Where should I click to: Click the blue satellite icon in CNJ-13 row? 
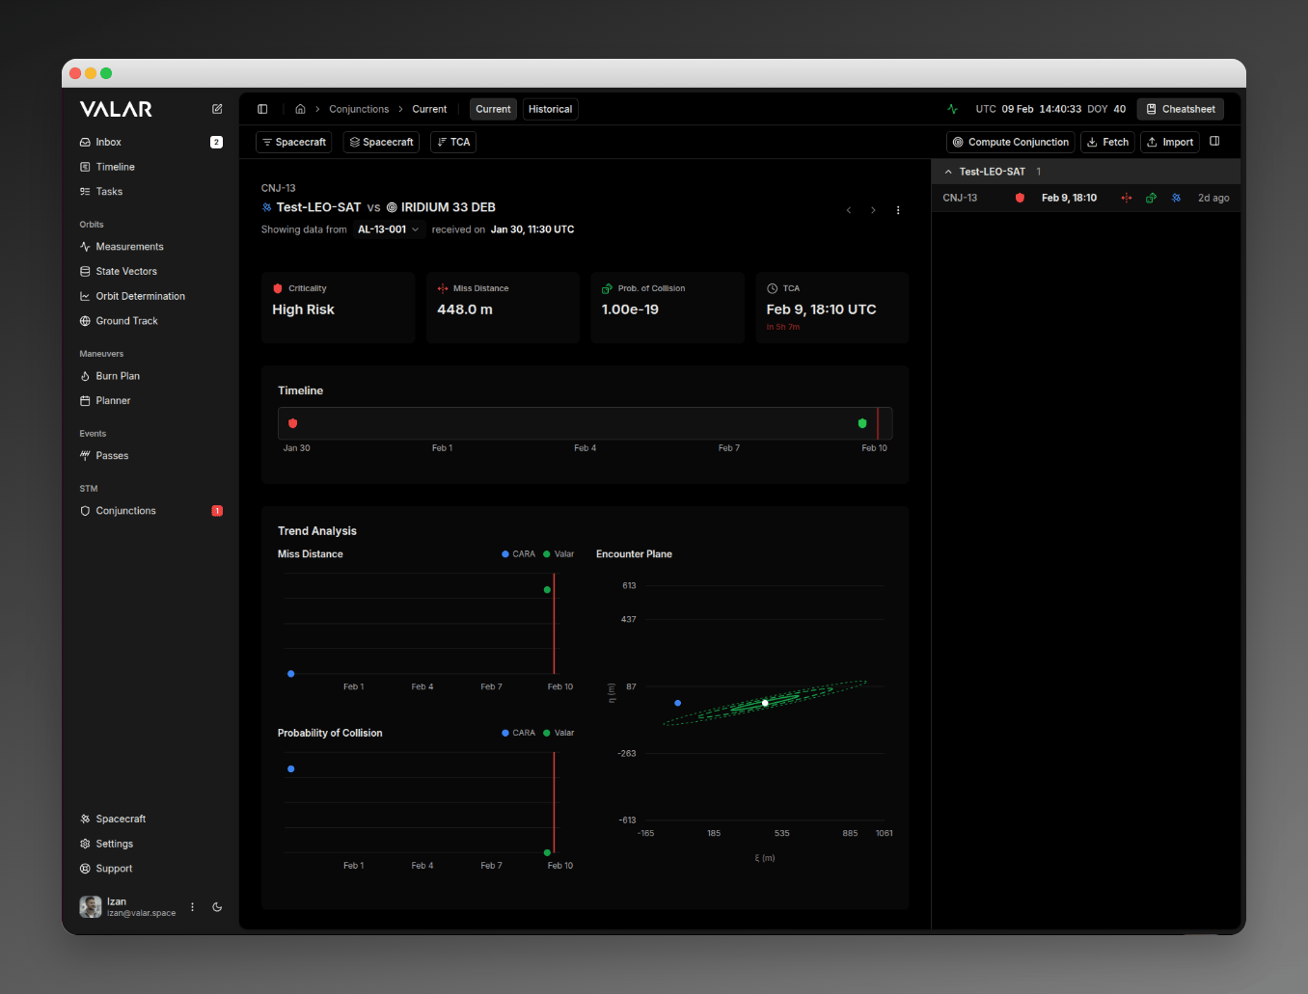tap(1176, 198)
